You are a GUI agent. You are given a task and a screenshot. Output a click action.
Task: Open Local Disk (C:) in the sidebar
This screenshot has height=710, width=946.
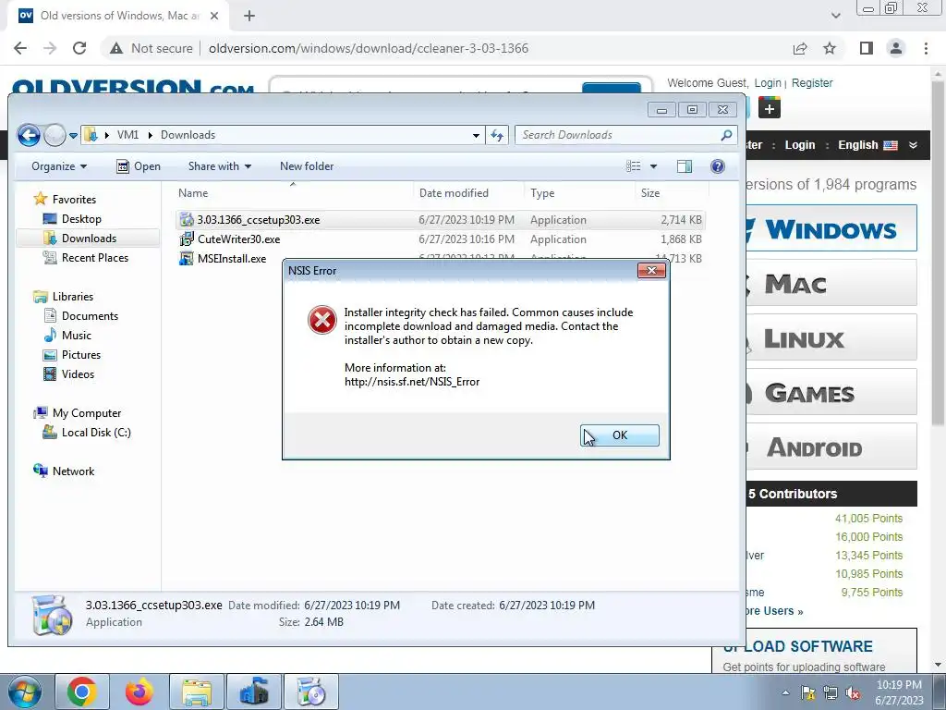(x=96, y=433)
